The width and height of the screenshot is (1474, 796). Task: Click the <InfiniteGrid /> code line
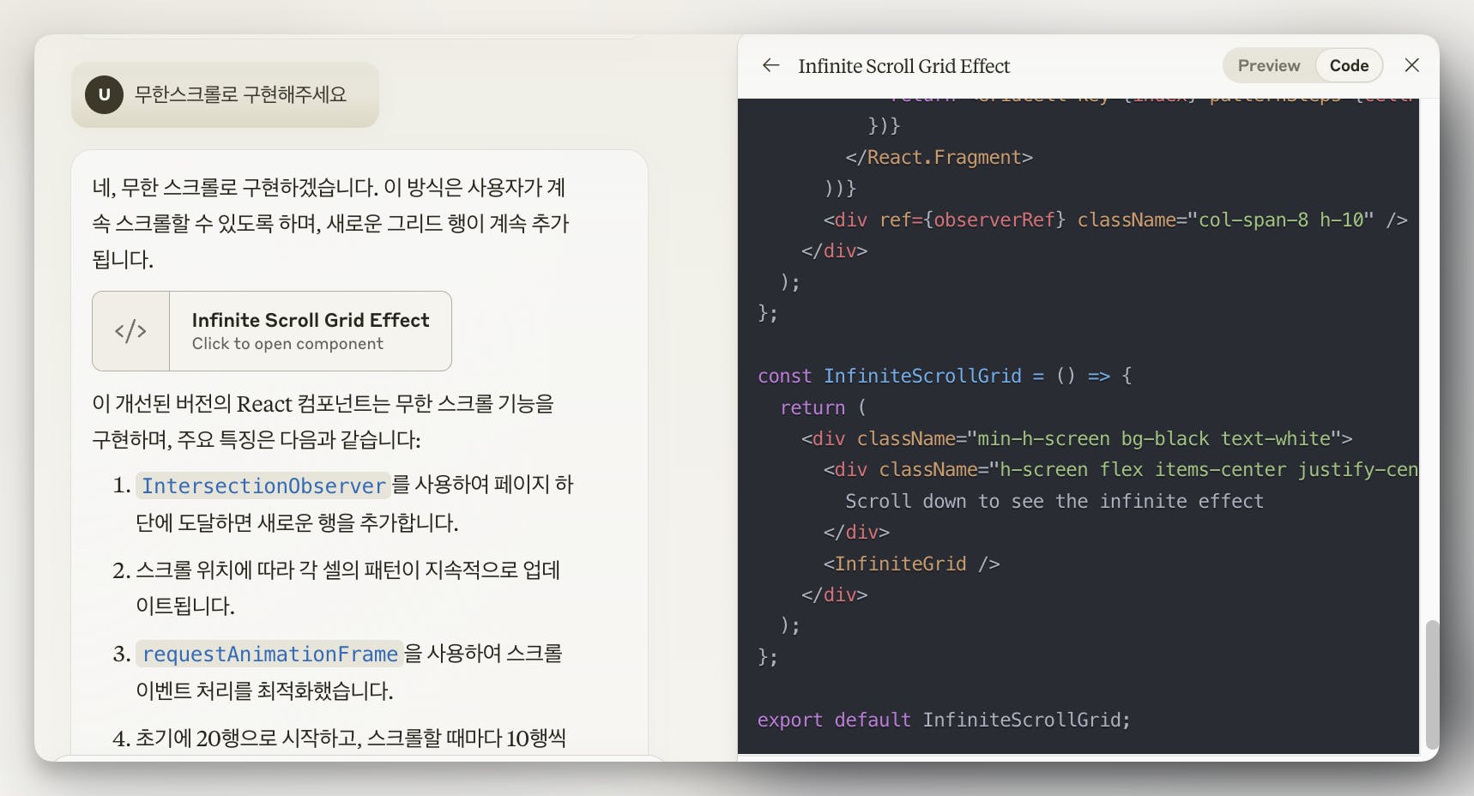tap(911, 564)
